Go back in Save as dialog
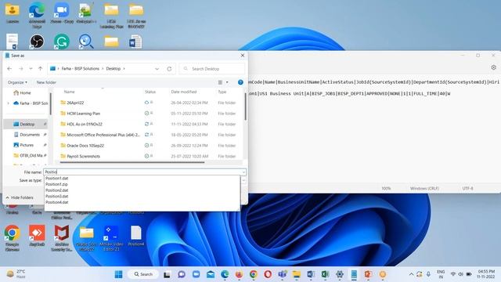This screenshot has height=282, width=501. click(9, 69)
